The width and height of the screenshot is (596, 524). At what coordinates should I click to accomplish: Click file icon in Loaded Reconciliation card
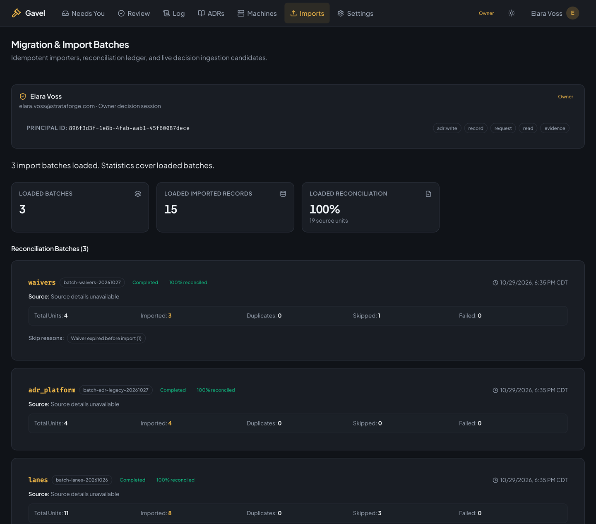428,194
